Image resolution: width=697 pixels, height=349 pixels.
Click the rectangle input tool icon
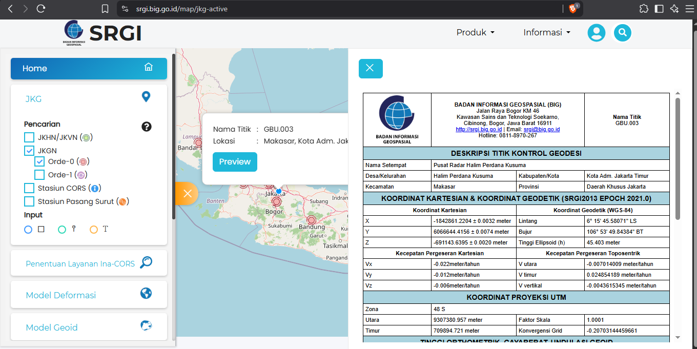pos(41,229)
